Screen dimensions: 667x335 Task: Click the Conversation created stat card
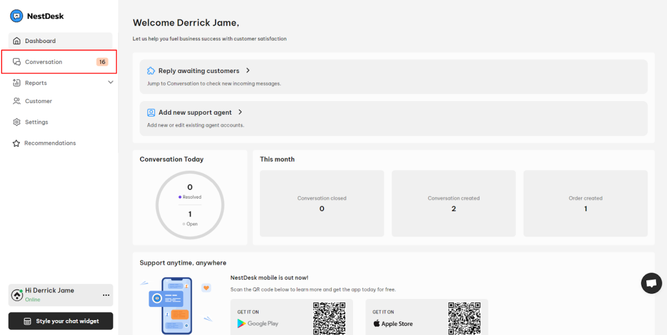tap(453, 203)
